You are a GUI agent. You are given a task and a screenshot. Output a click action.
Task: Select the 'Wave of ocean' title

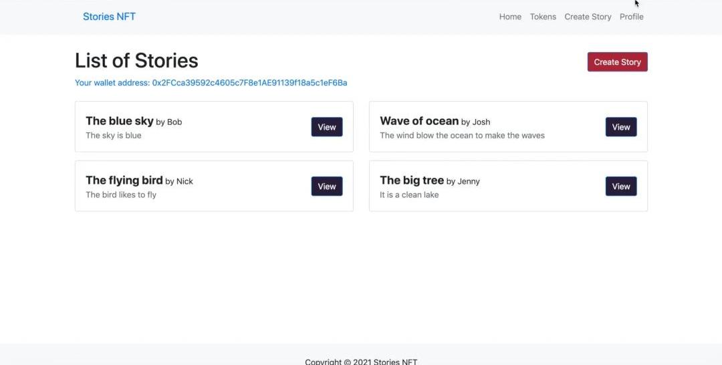[419, 121]
